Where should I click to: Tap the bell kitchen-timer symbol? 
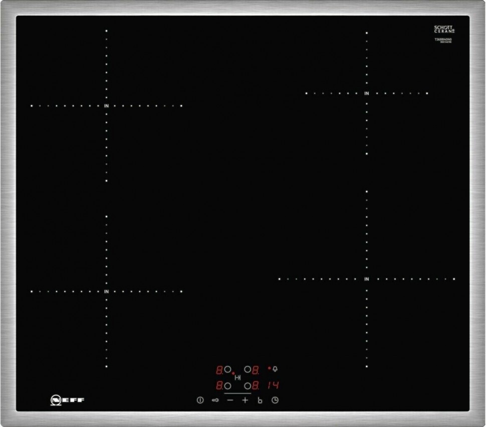(275, 369)
